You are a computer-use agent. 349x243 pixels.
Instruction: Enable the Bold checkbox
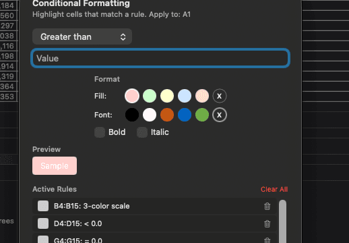click(100, 132)
